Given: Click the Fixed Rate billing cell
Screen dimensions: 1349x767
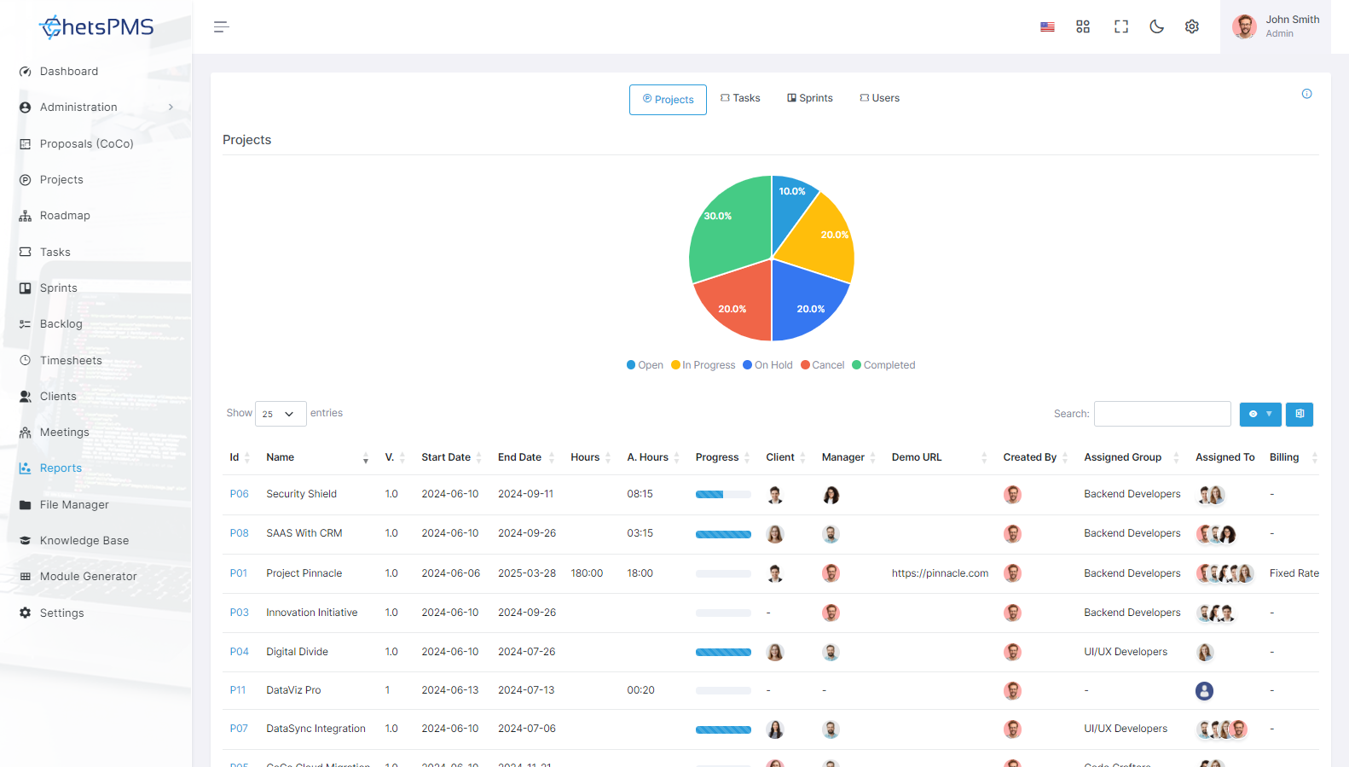Looking at the screenshot, I should [x=1294, y=573].
